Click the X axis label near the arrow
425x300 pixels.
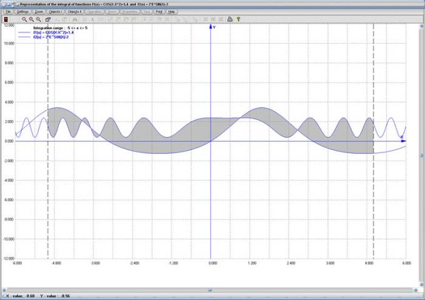pos(402,137)
